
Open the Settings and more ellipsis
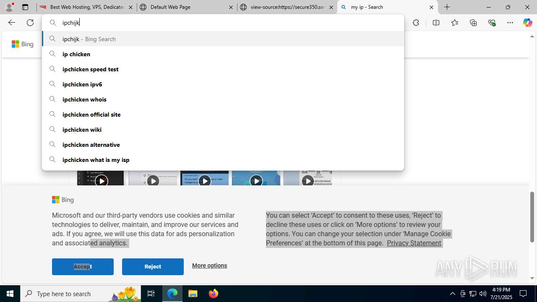tap(510, 23)
